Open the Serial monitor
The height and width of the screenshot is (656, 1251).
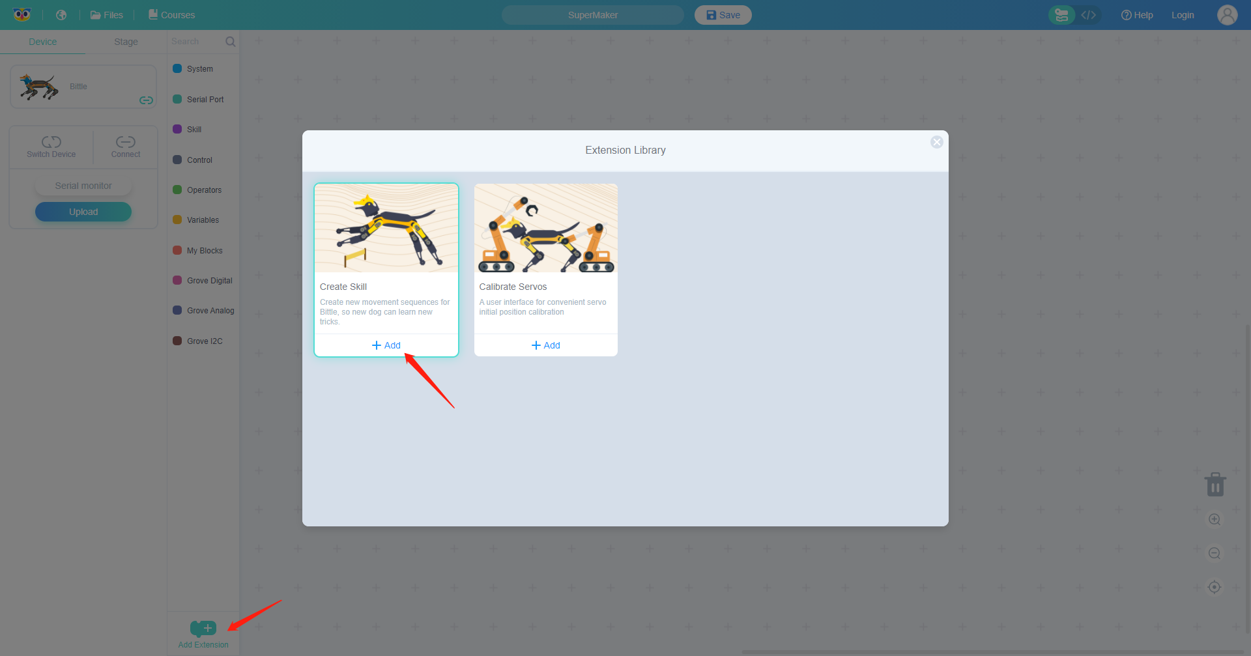tap(83, 186)
